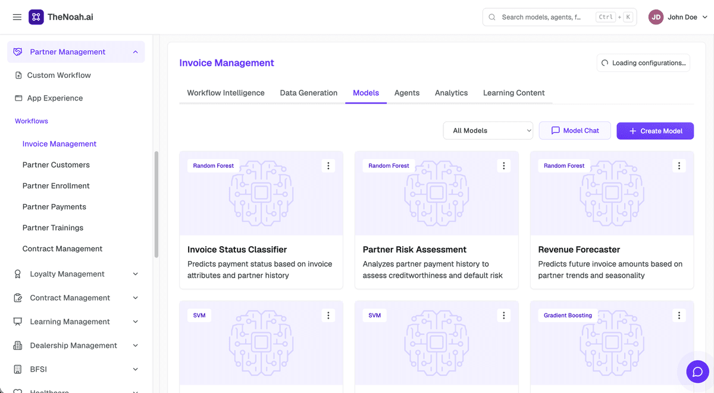Open options menu on Invoice Status Classifier card

328,166
